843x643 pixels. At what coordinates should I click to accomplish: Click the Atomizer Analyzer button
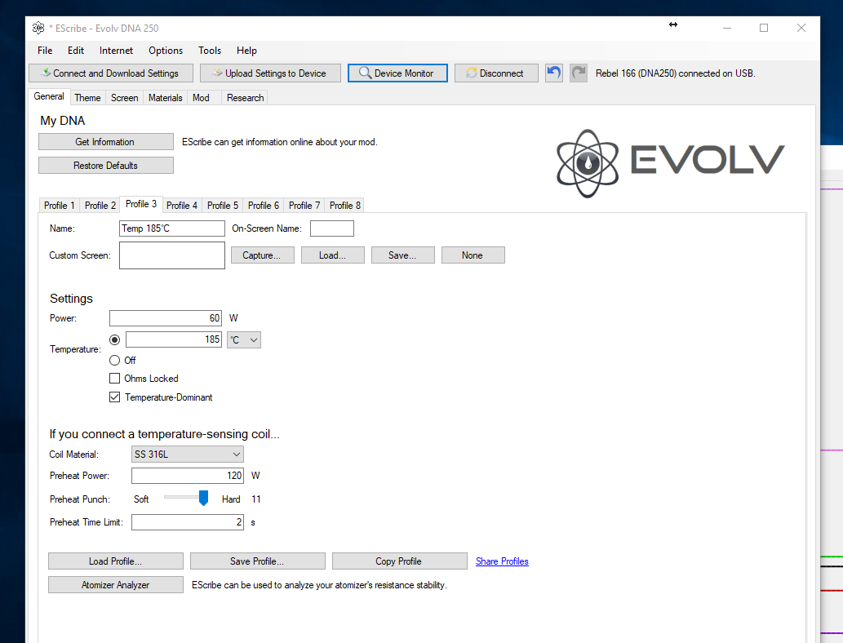coord(116,585)
